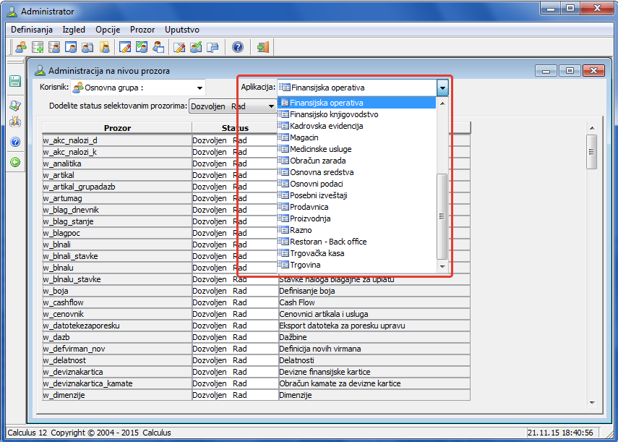Open the Uputstvo menu
Image resolution: width=618 pixels, height=442 pixels.
[x=182, y=30]
